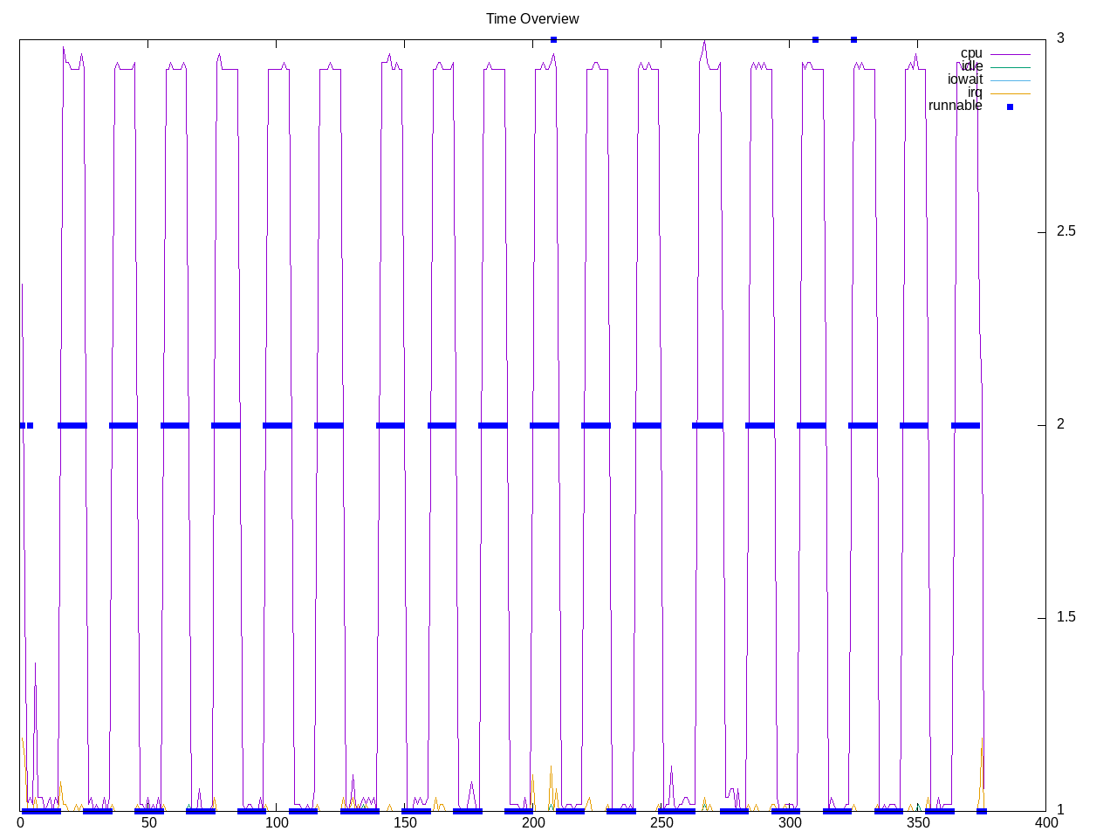This screenshot has height=838, width=1117.
Task: Click the x-axis tick label 200
Action: point(532,822)
